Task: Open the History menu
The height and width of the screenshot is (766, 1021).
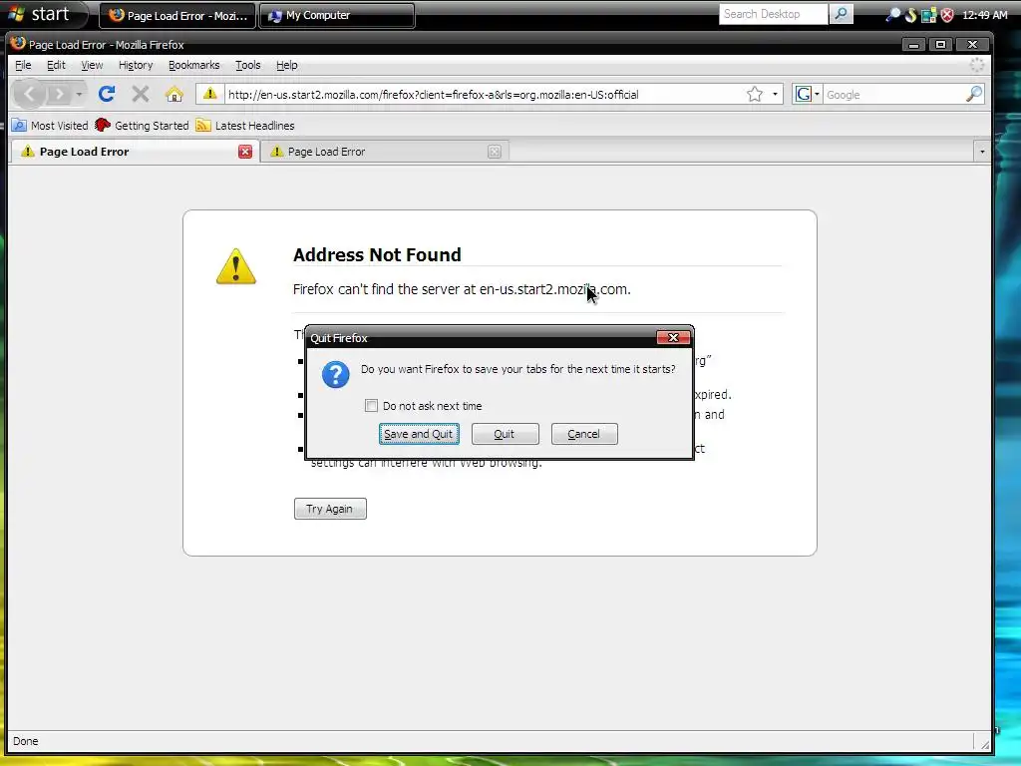Action: point(136,65)
